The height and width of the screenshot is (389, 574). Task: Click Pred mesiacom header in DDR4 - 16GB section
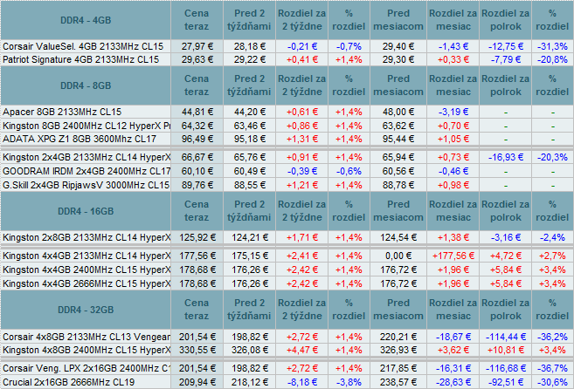[x=398, y=211]
